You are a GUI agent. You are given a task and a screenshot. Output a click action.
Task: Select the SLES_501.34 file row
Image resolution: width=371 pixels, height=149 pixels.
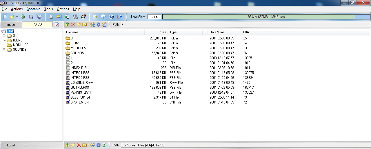coord(161,97)
